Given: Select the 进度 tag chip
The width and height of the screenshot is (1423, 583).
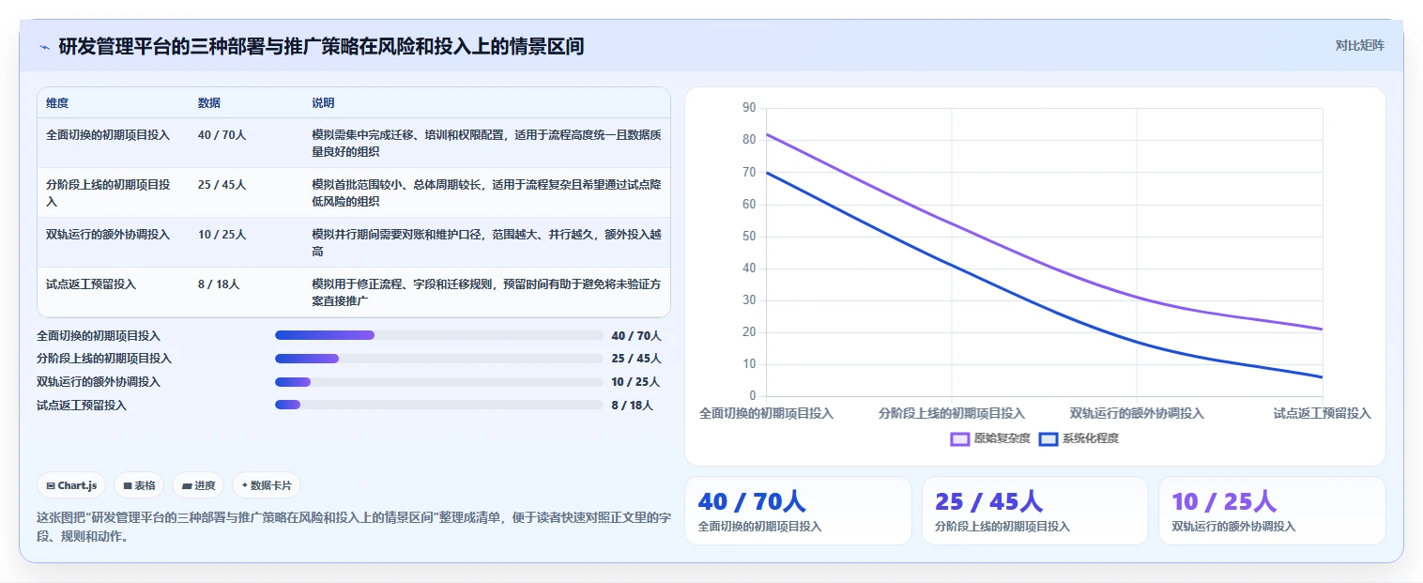Looking at the screenshot, I should click(199, 485).
